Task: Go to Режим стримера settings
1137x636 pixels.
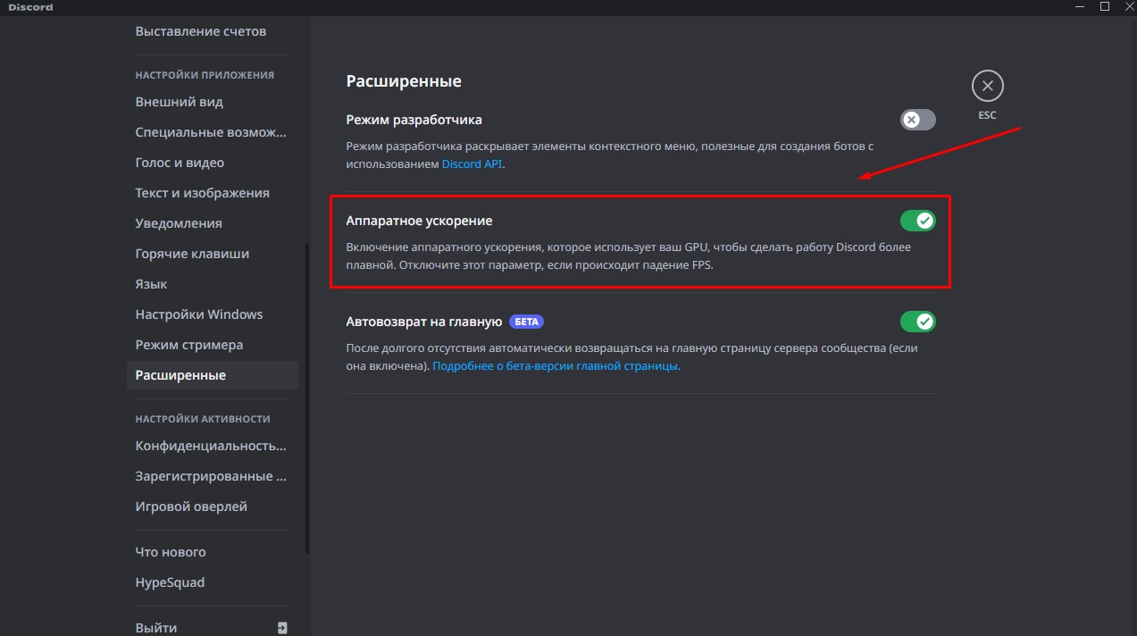Action: click(x=189, y=345)
